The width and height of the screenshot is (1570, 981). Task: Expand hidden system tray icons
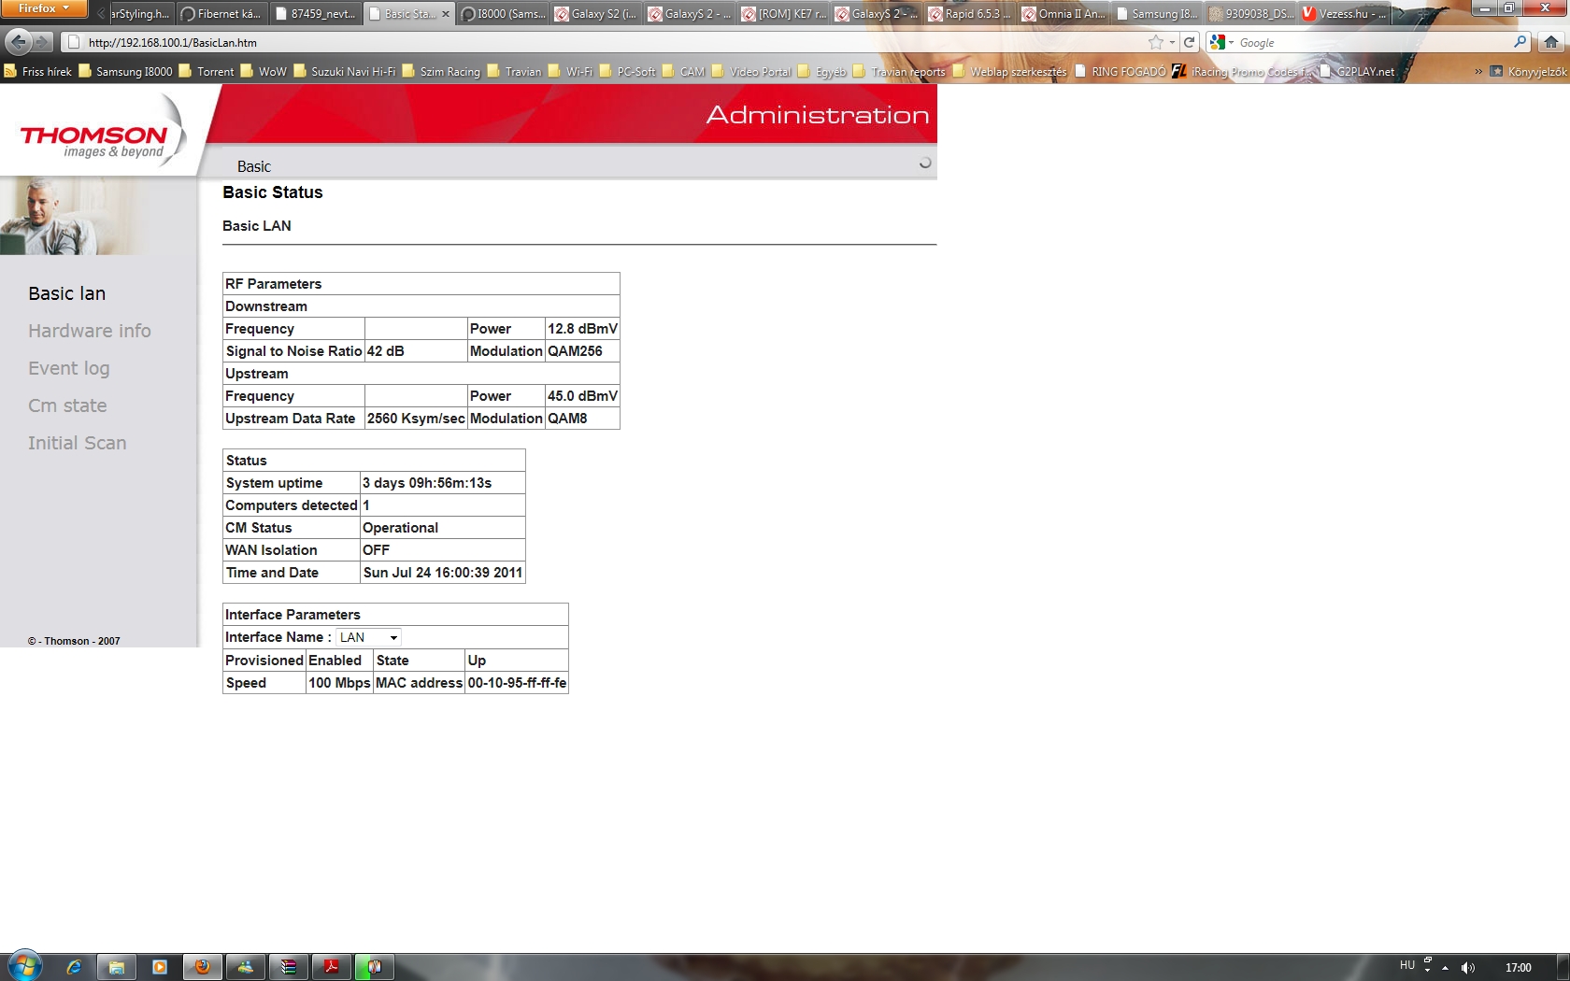[1446, 968]
